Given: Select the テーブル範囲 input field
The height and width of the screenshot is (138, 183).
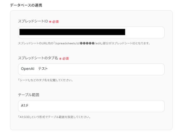Looking at the screenshot, I should click(91, 106).
